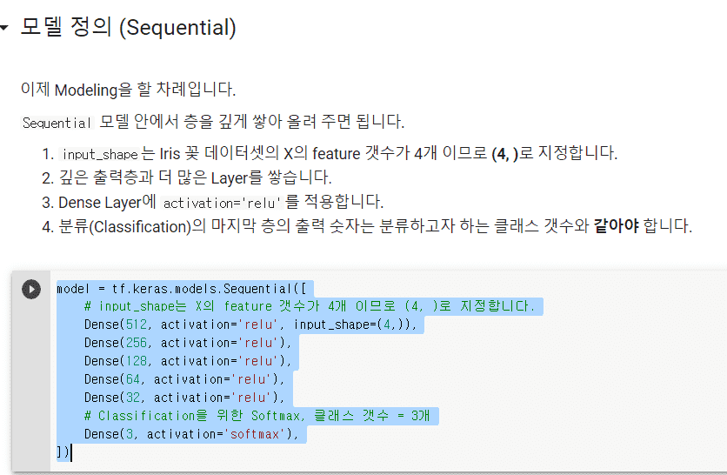Run the Sequential model code cell
This screenshot has height=475, width=727.
coord(31,289)
